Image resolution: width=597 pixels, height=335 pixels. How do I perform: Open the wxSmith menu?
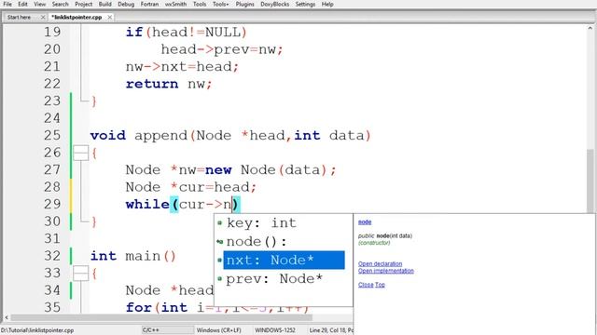click(x=175, y=4)
